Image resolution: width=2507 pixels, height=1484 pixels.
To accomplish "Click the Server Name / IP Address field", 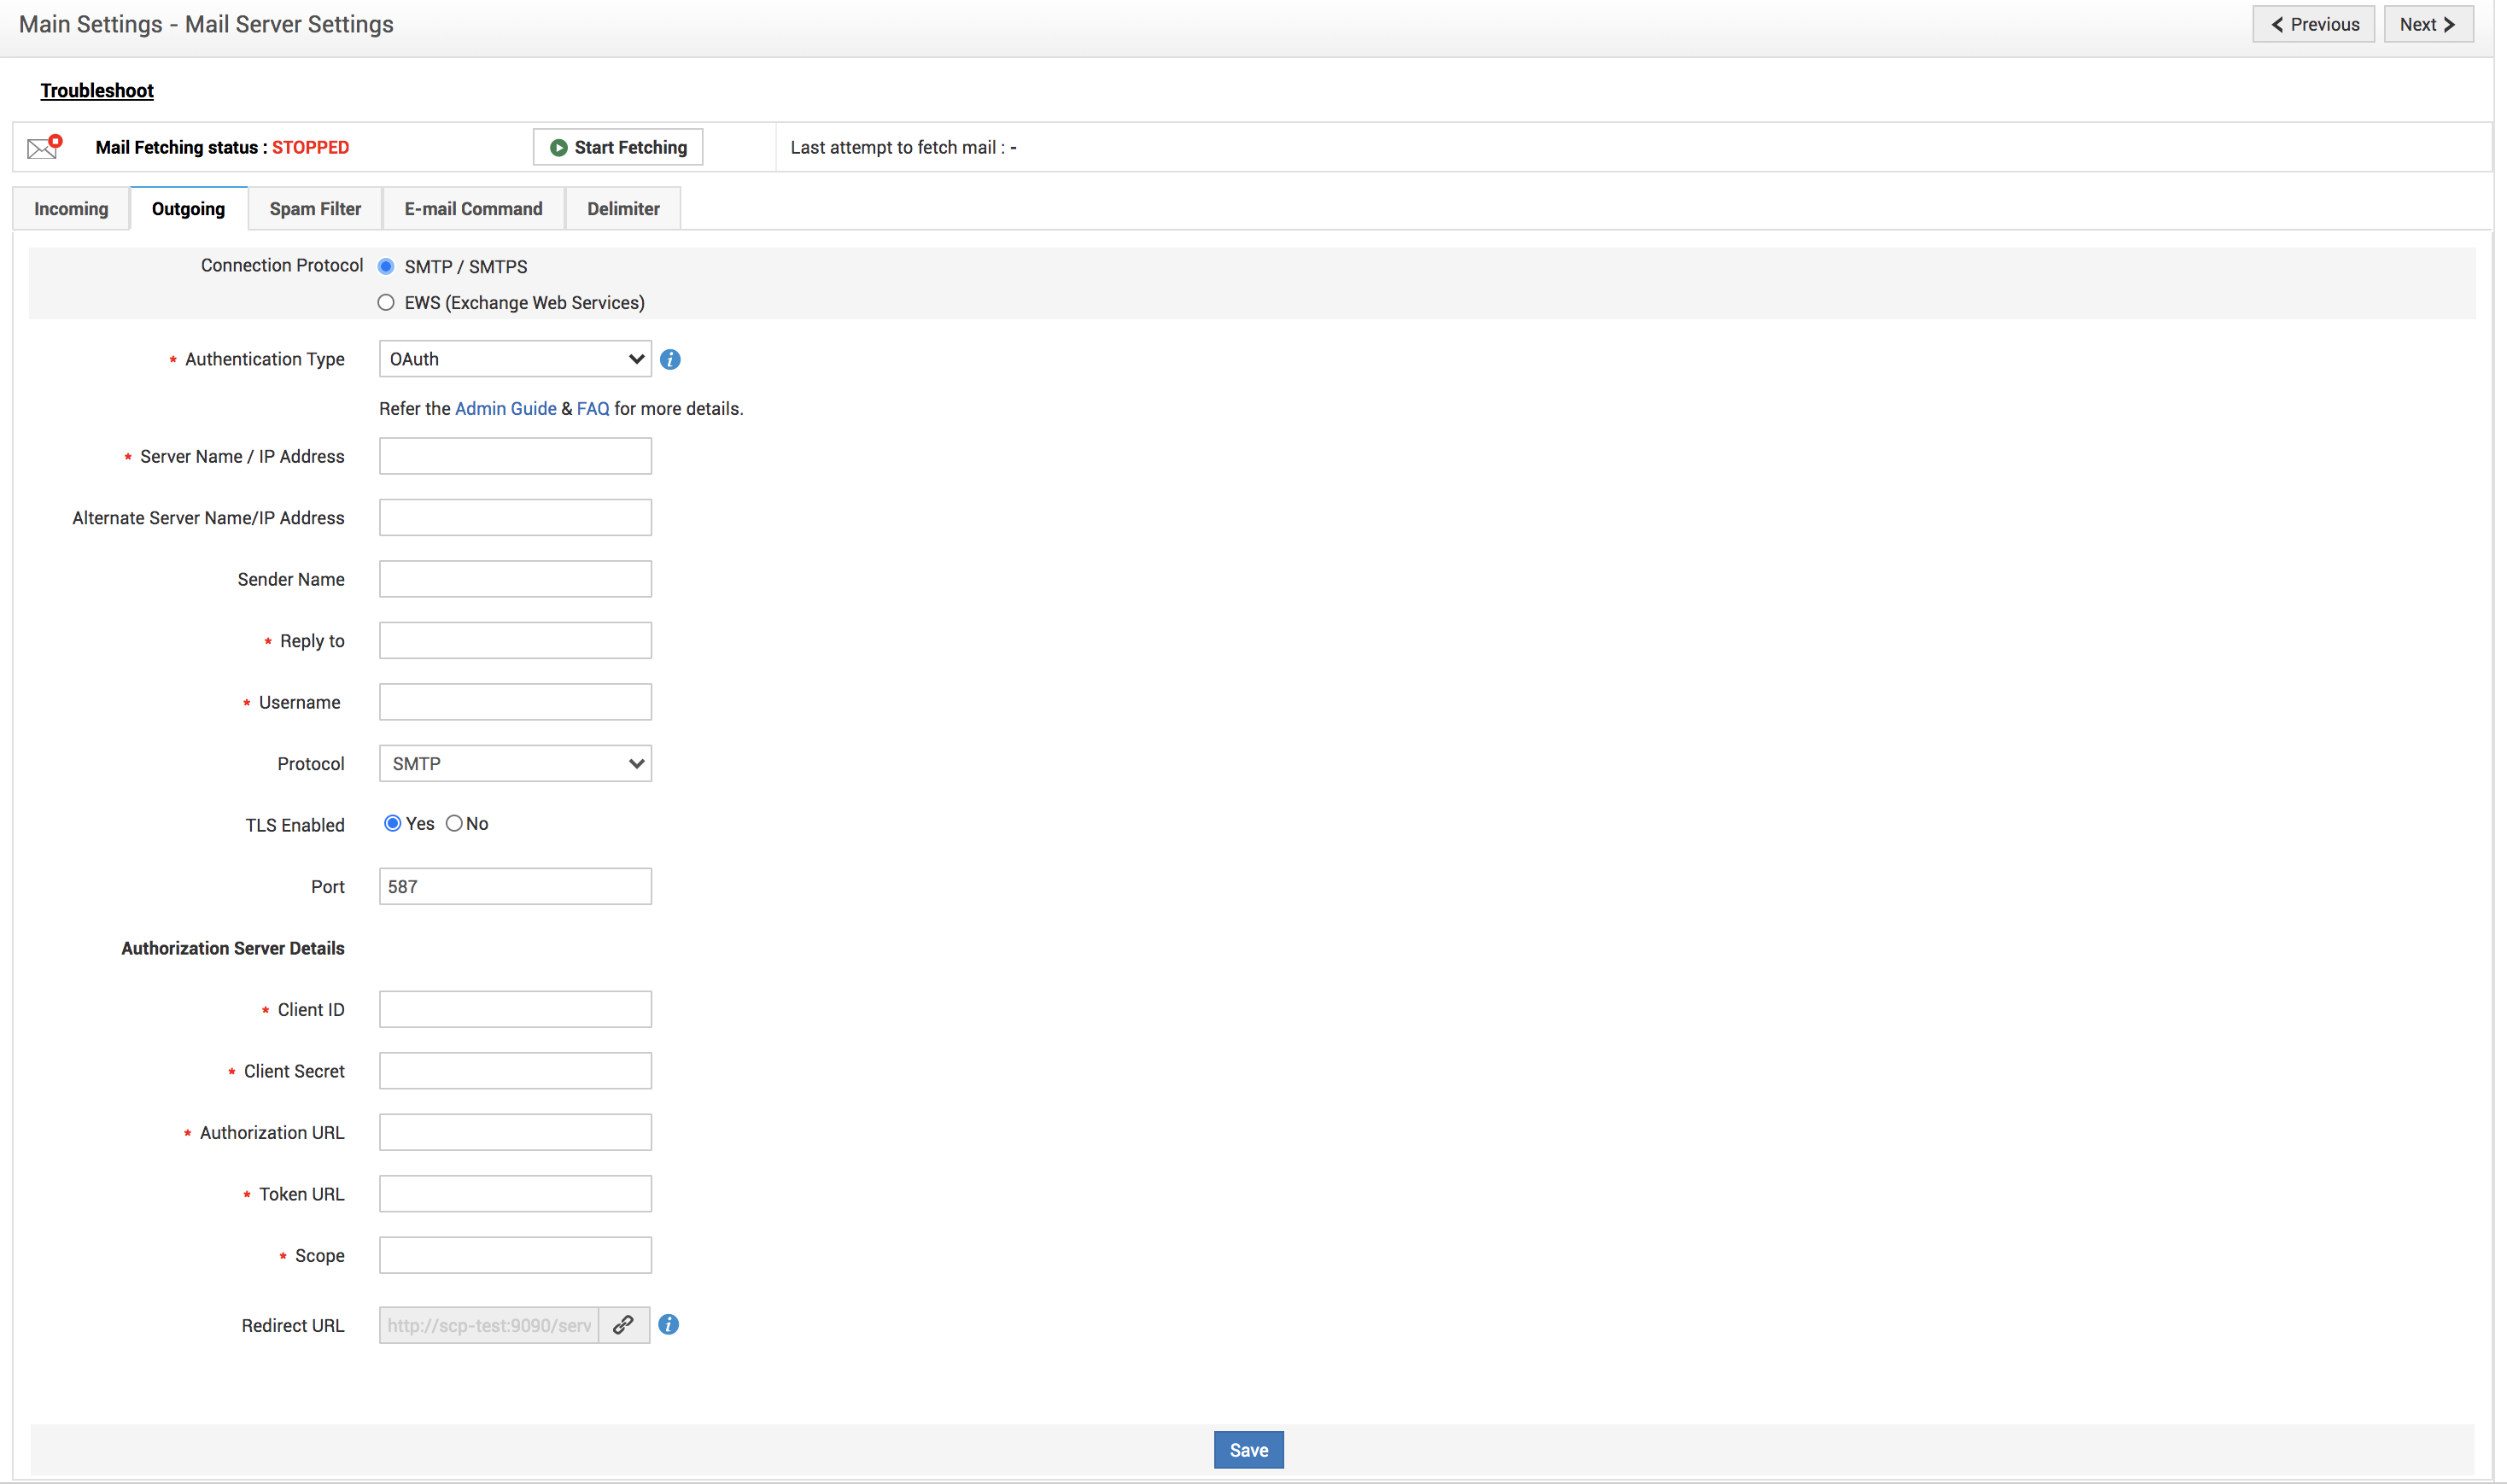I will pyautogui.click(x=515, y=457).
